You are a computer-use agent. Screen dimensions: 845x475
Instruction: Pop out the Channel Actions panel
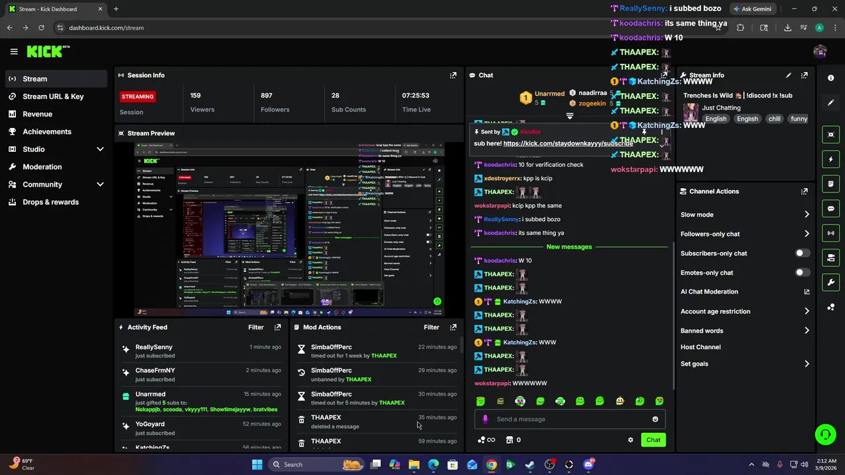point(804,191)
